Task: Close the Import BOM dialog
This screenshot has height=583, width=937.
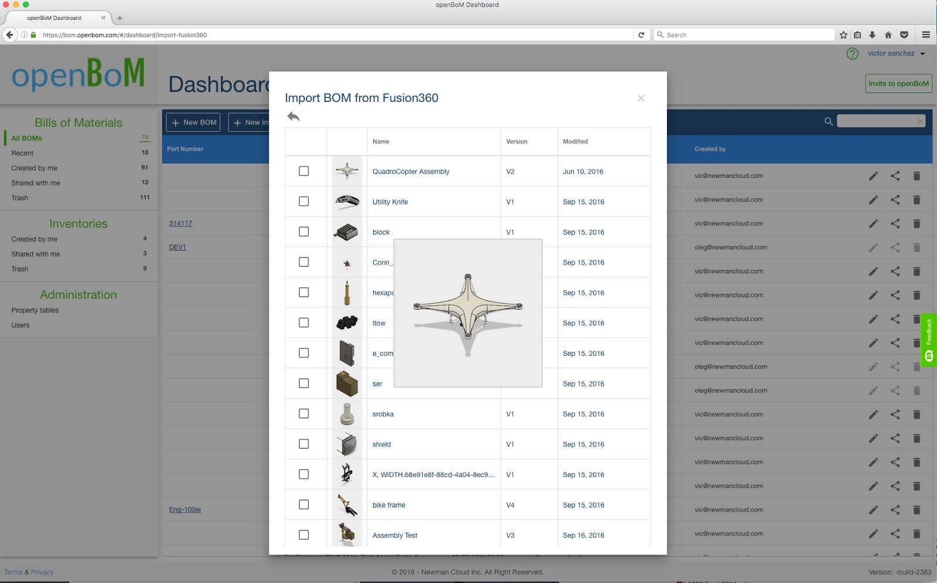Action: pos(641,98)
